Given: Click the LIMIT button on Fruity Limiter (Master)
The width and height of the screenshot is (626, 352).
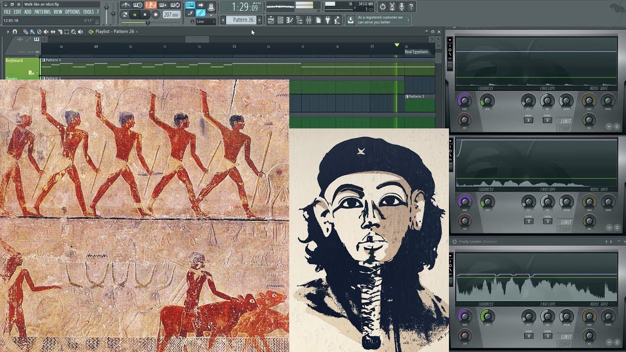Looking at the screenshot, I should [566, 336].
